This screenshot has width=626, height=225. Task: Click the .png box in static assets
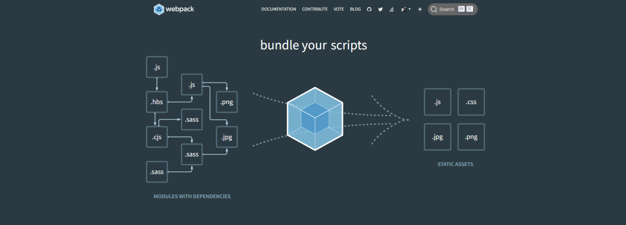click(471, 137)
